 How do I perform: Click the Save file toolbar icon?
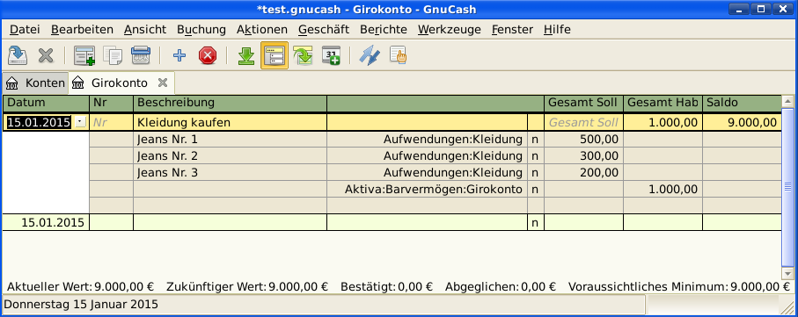18,55
